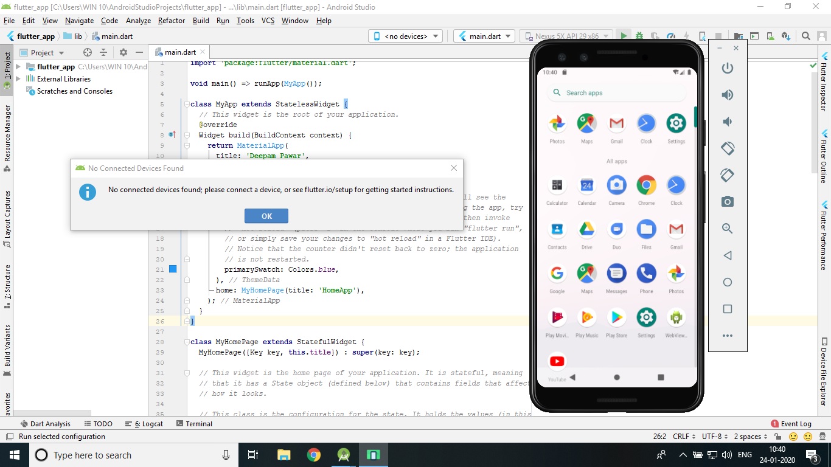Screen dimensions: 831x467
Task: Open the Calendar app in the emulator
Action: [586, 190]
